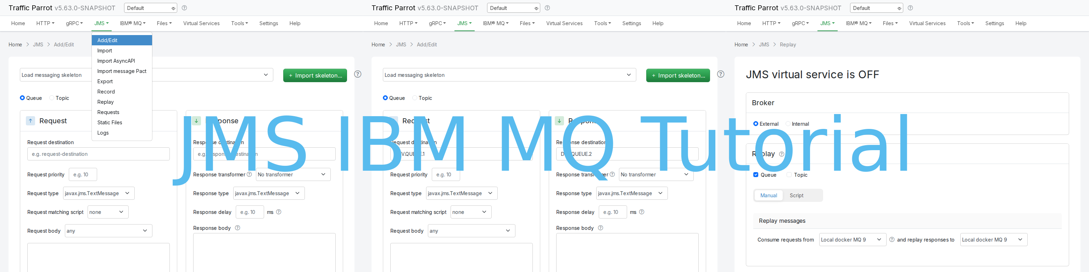This screenshot has height=272, width=1089.
Task: Open help icon next to left Import skeleton button
Action: [358, 74]
